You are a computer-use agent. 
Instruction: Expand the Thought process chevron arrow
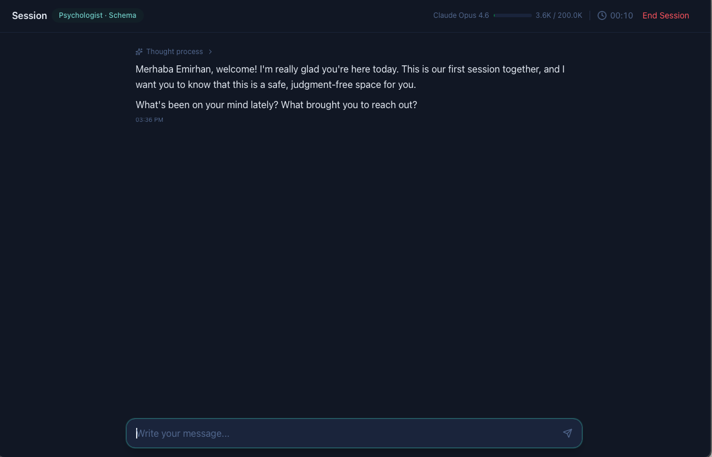[x=210, y=52]
